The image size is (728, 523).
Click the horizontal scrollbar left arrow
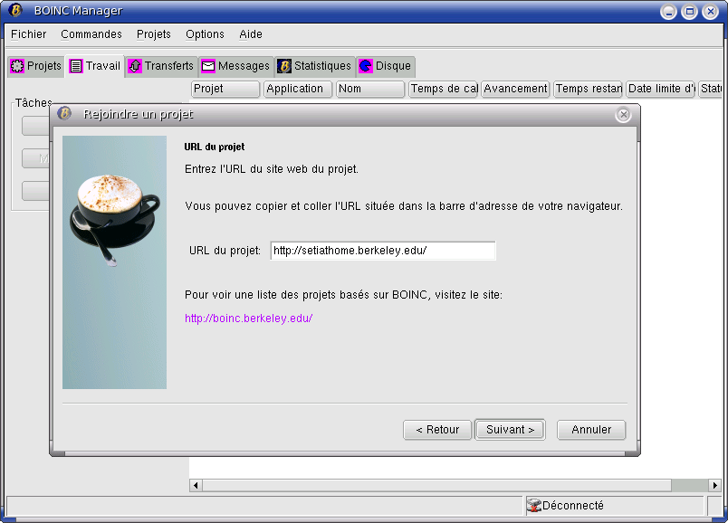click(x=196, y=486)
